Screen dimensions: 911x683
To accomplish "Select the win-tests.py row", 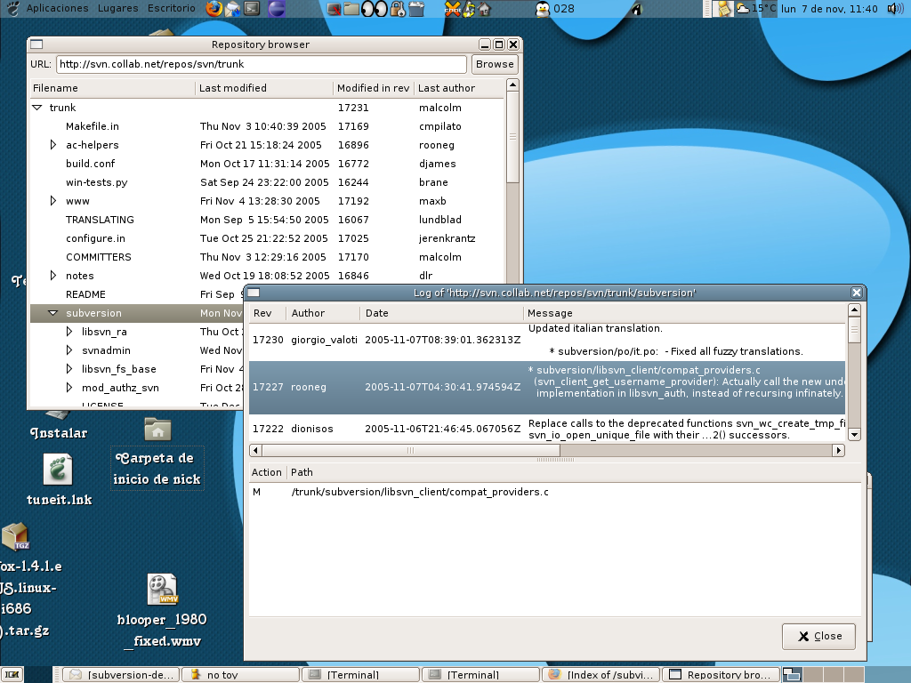I will tap(267, 181).
